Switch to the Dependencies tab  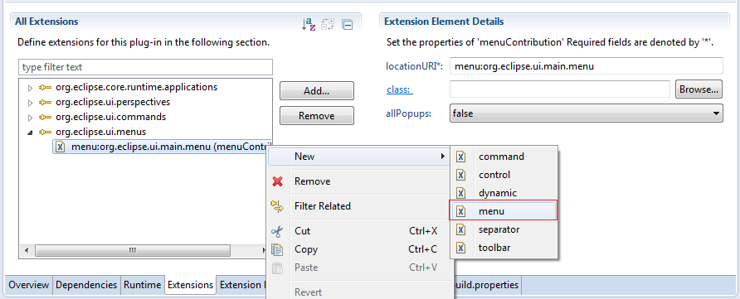(x=86, y=285)
